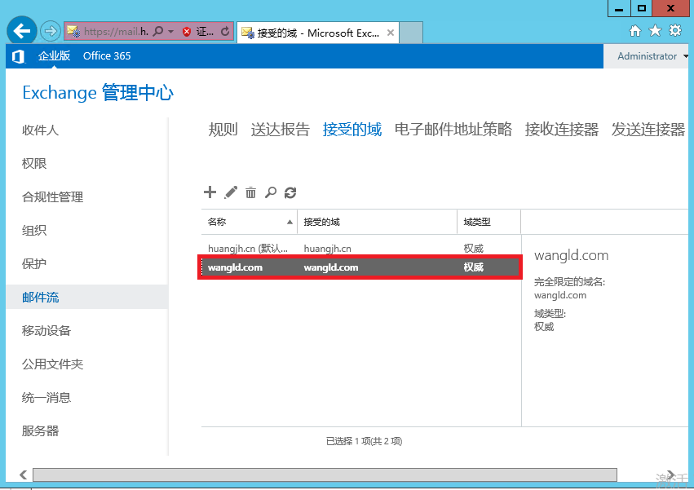Click the add new accepted domain plus icon
Viewport: 694px width, 490px height.
(x=210, y=192)
